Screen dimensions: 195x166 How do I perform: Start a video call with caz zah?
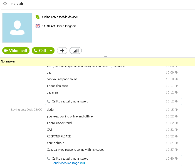click(16, 51)
